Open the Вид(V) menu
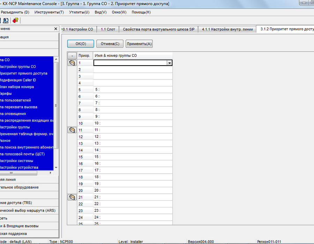This screenshot has width=314, height=244. (100, 12)
